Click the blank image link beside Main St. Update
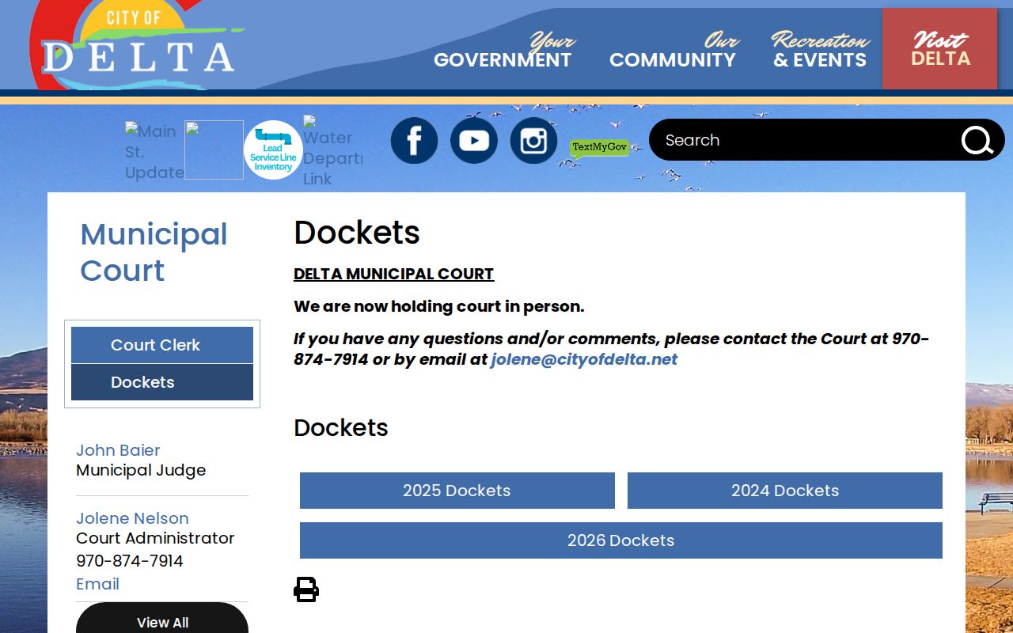The height and width of the screenshot is (633, 1013). [x=214, y=150]
